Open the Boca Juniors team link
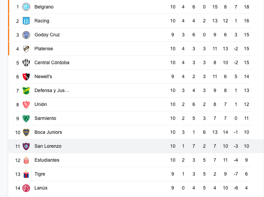Screen dimensions: 264x197 [48, 132]
